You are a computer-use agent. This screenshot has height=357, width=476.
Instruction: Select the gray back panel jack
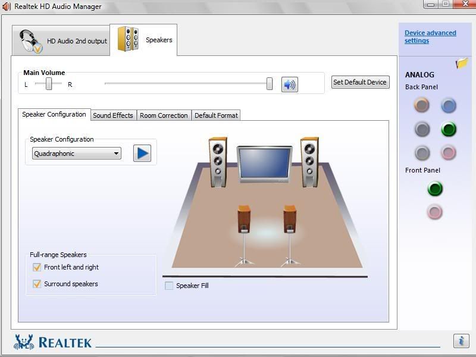click(x=422, y=152)
